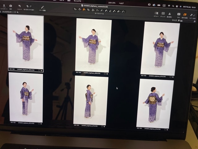Select the Rotate straighten cursor tool
Viewport: 198px width, 149px height.
[93, 10]
